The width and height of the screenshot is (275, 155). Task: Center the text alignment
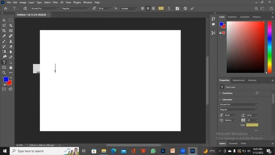148,9
